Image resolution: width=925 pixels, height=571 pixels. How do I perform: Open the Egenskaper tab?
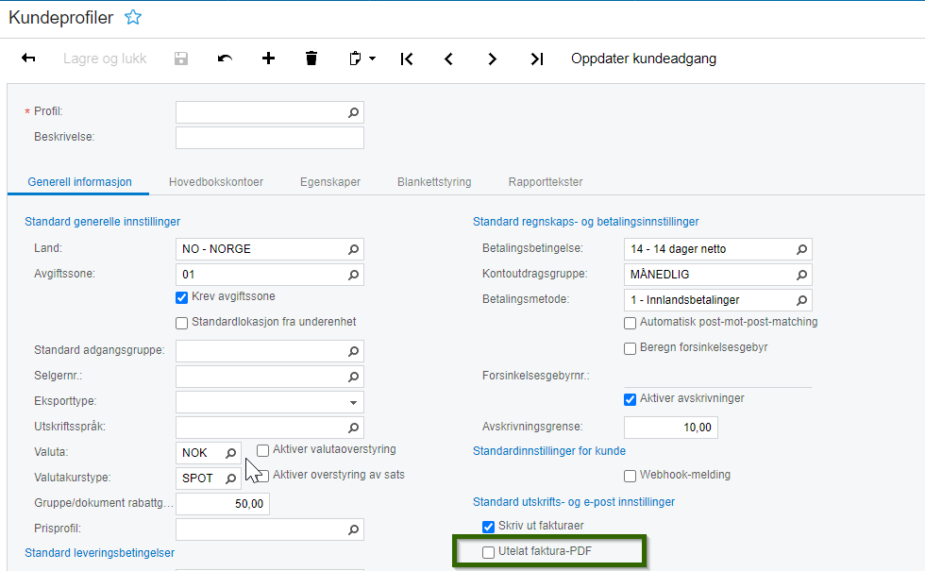330,182
